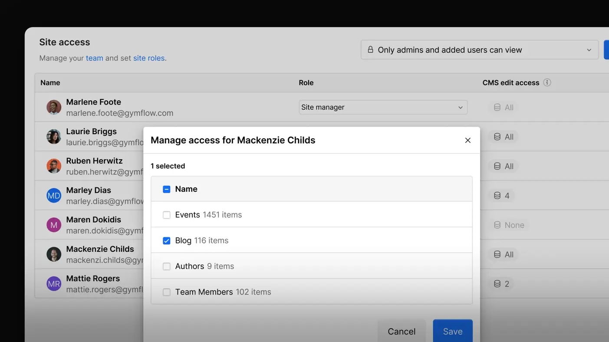Toggle the Name select-all checkbox

point(166,189)
